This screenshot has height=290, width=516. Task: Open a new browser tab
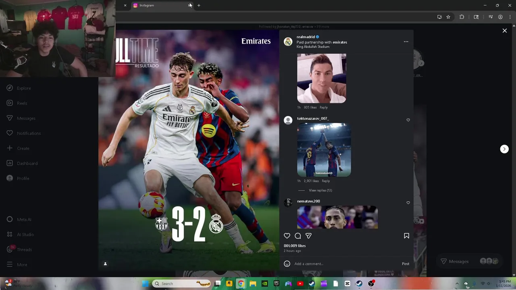point(199,5)
